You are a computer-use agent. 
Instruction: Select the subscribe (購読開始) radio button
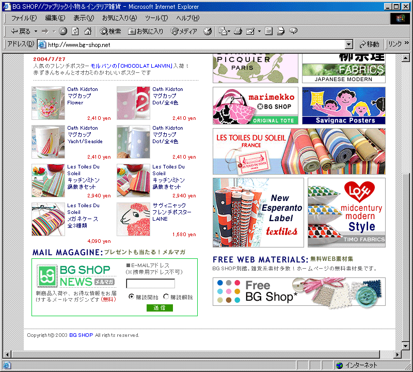pyautogui.click(x=131, y=297)
